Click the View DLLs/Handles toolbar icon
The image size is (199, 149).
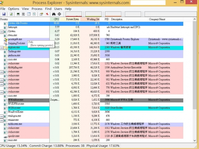(34, 14)
